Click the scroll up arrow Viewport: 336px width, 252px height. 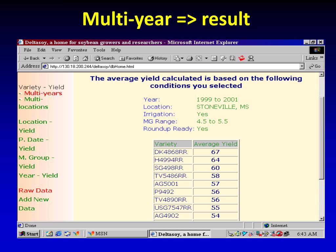click(x=322, y=74)
